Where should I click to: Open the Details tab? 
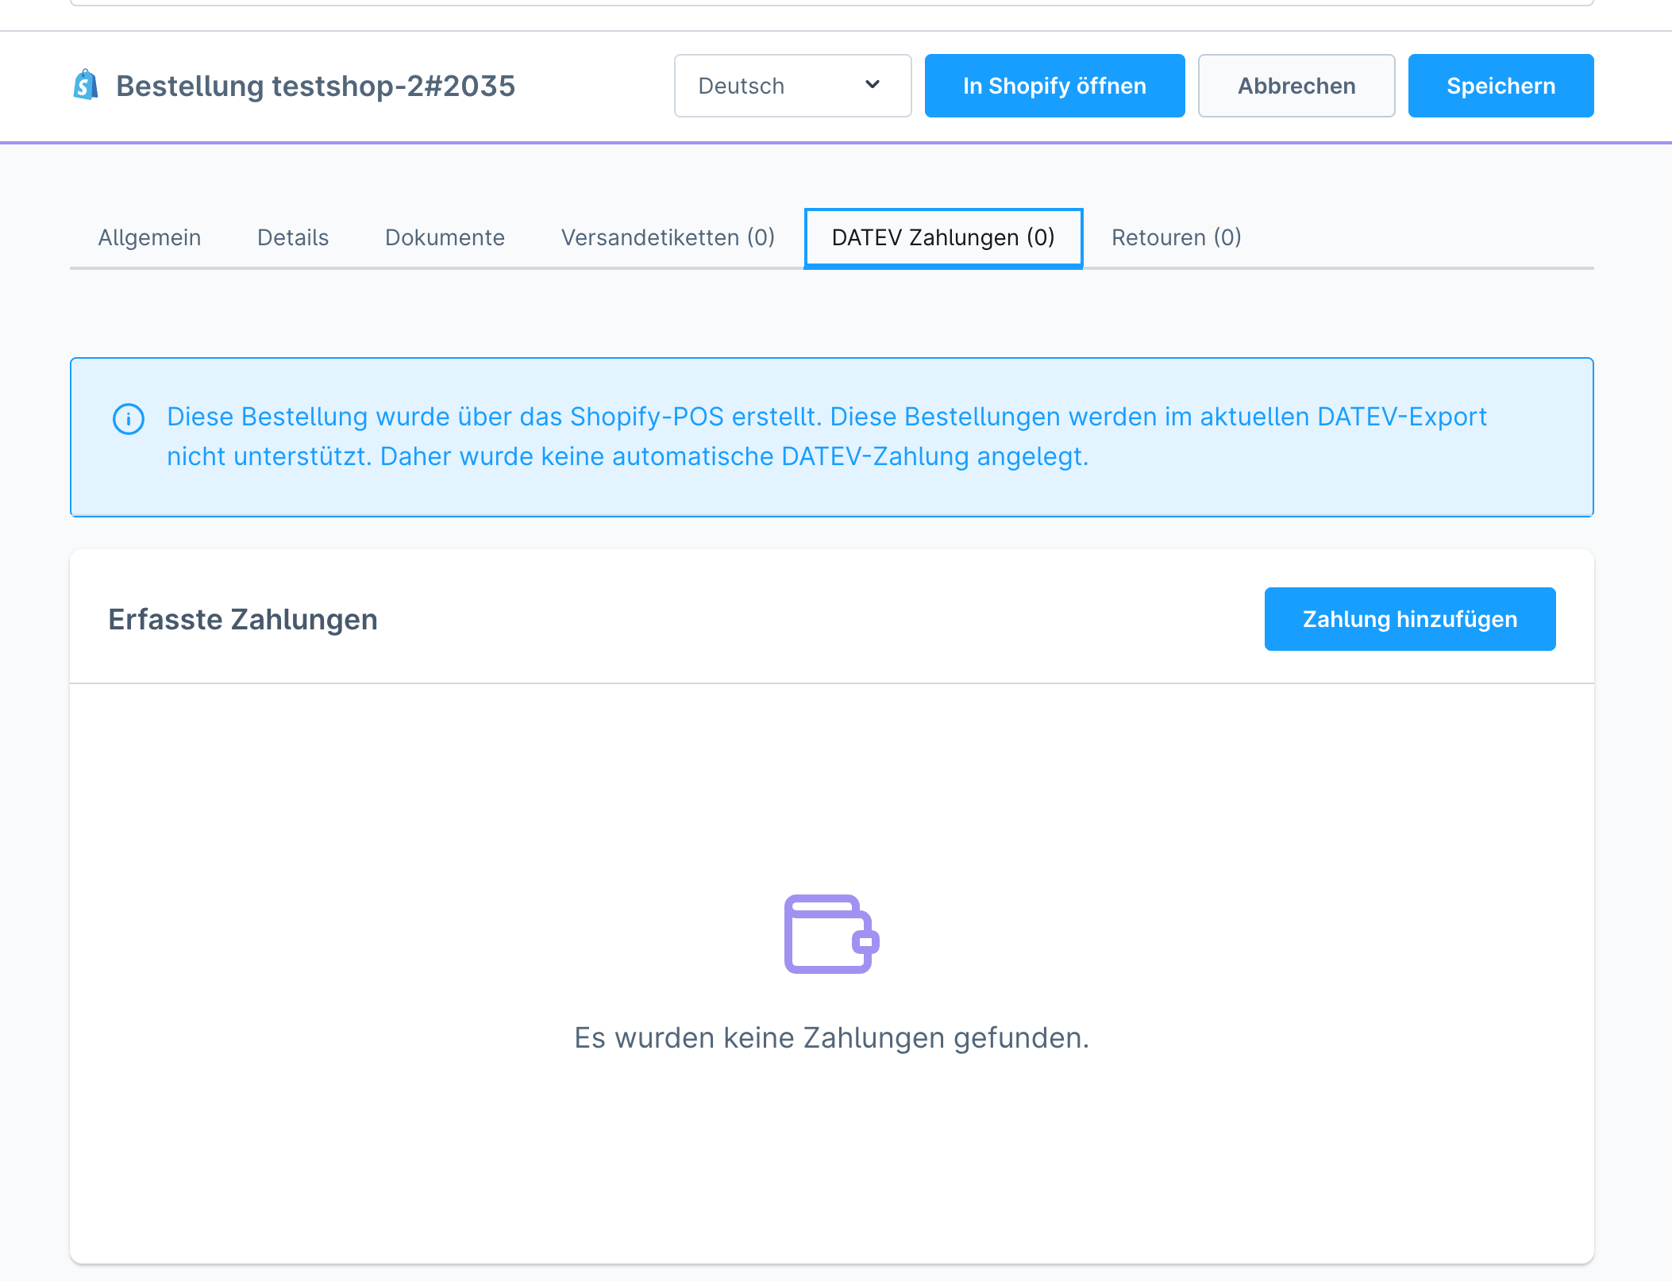tap(293, 237)
